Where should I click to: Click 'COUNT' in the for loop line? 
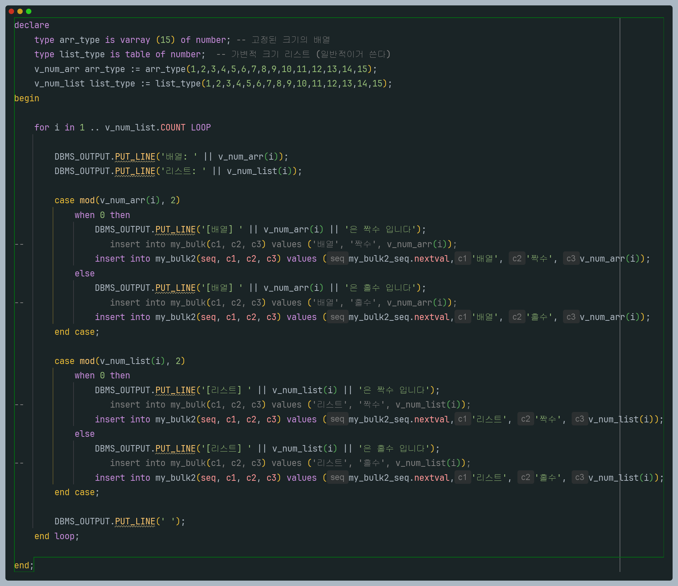click(x=173, y=128)
